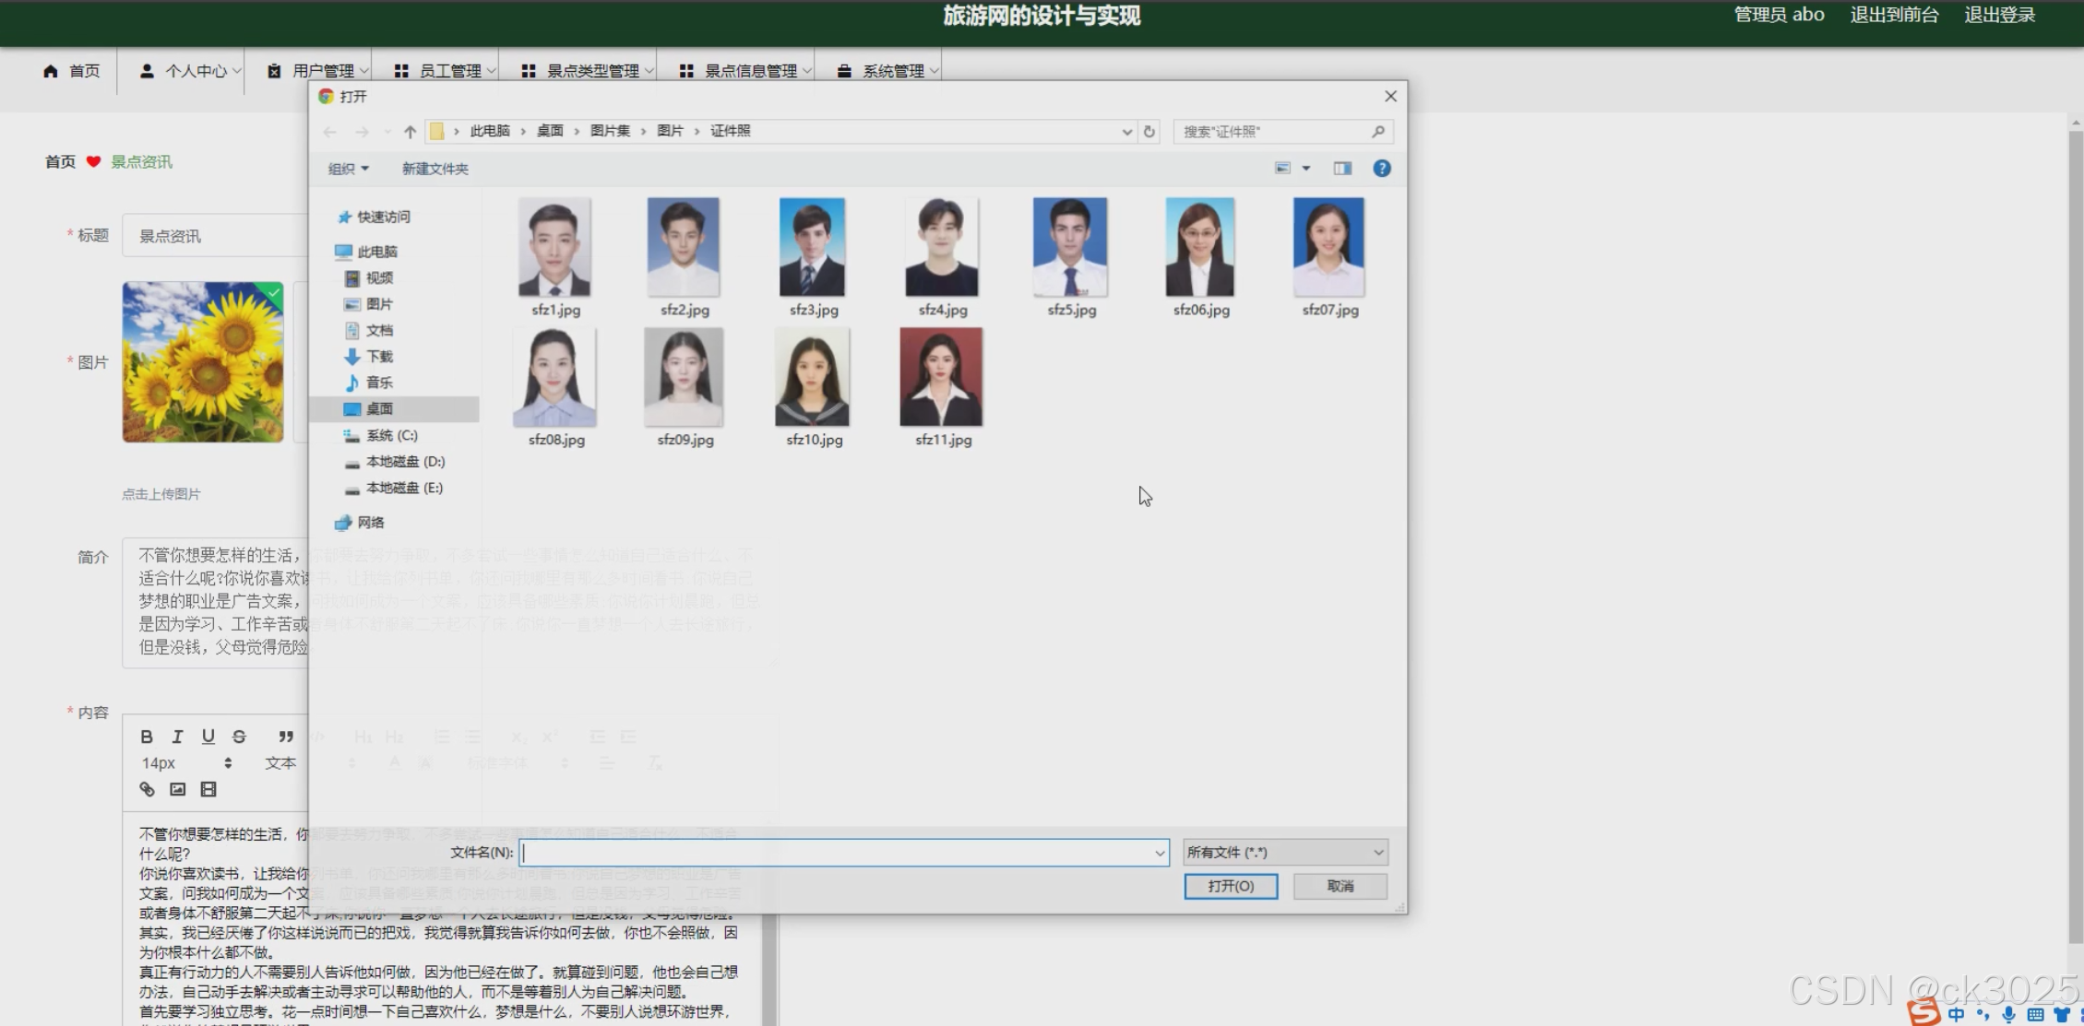Toggle the preview pane in file dialog
The height and width of the screenshot is (1026, 2084).
[1342, 168]
